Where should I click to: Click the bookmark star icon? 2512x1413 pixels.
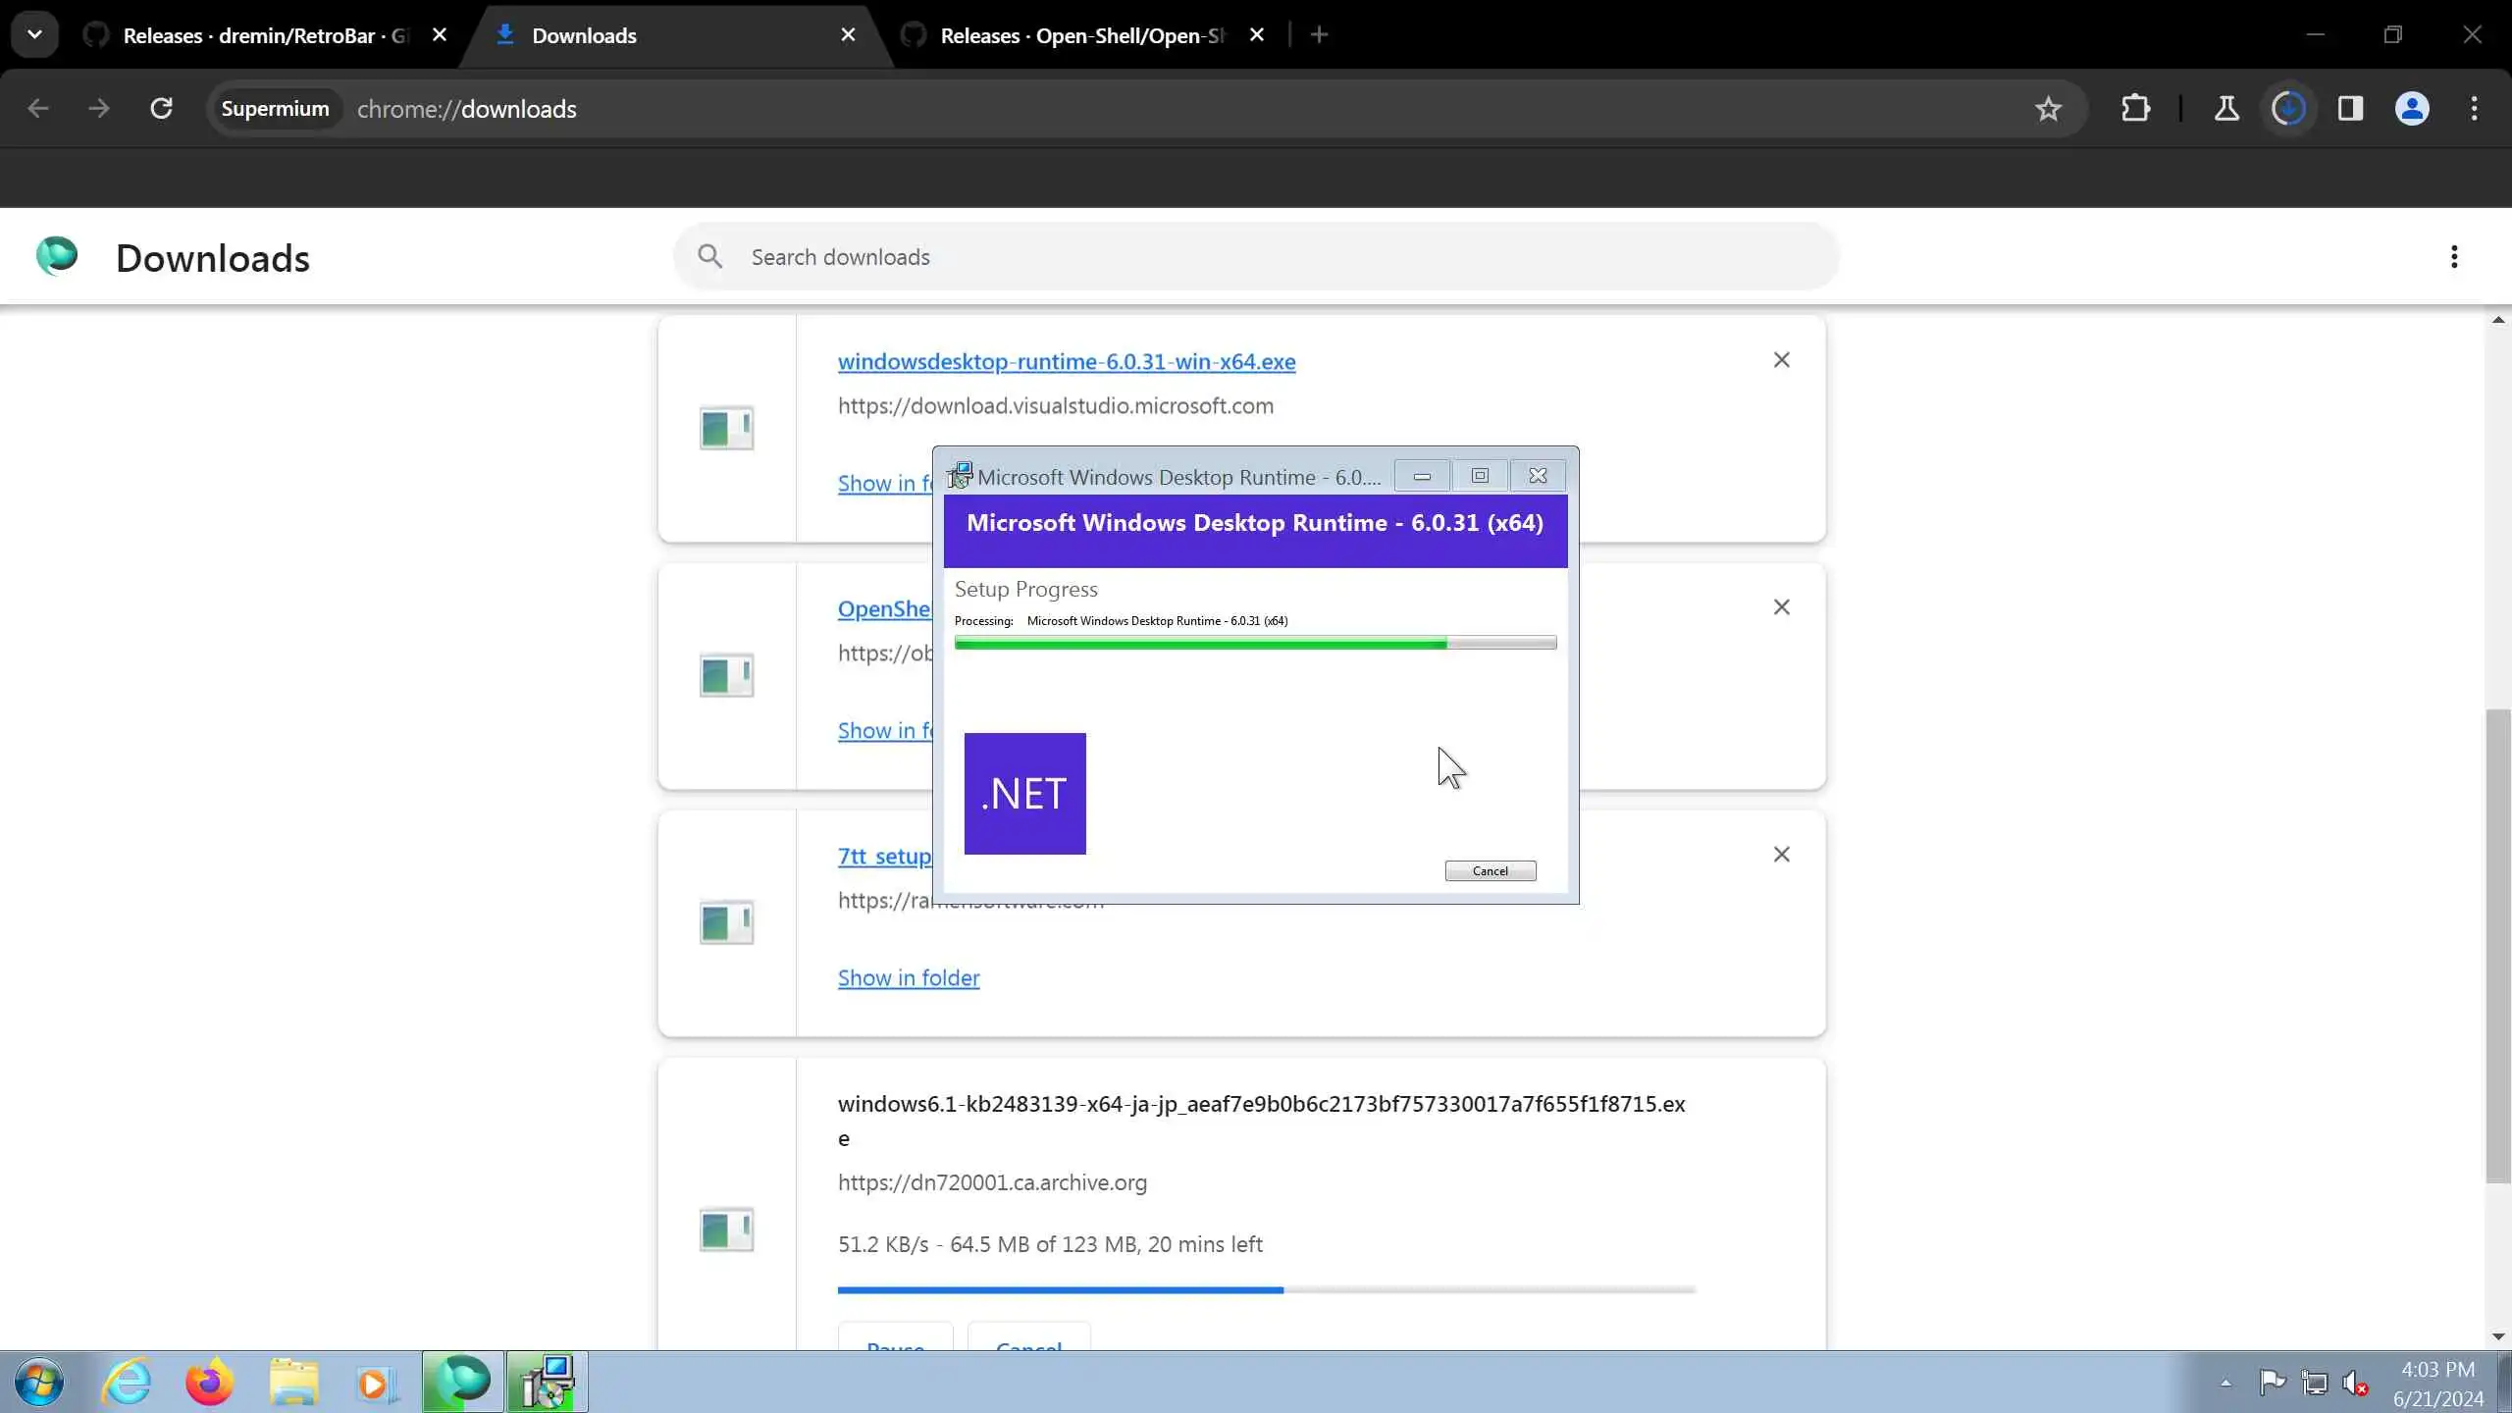coord(2048,109)
